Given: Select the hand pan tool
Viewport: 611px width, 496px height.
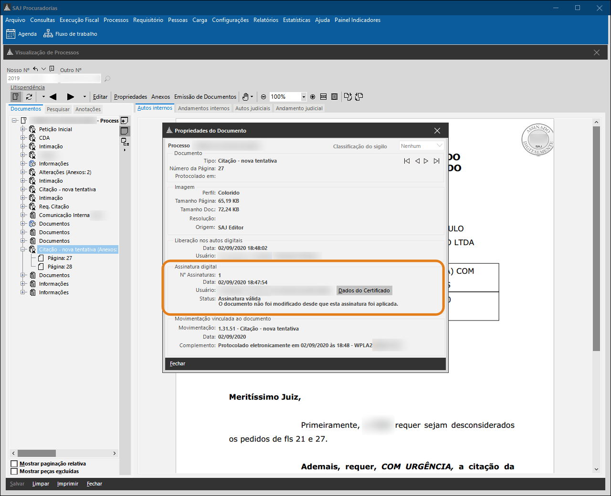Looking at the screenshot, I should (245, 97).
